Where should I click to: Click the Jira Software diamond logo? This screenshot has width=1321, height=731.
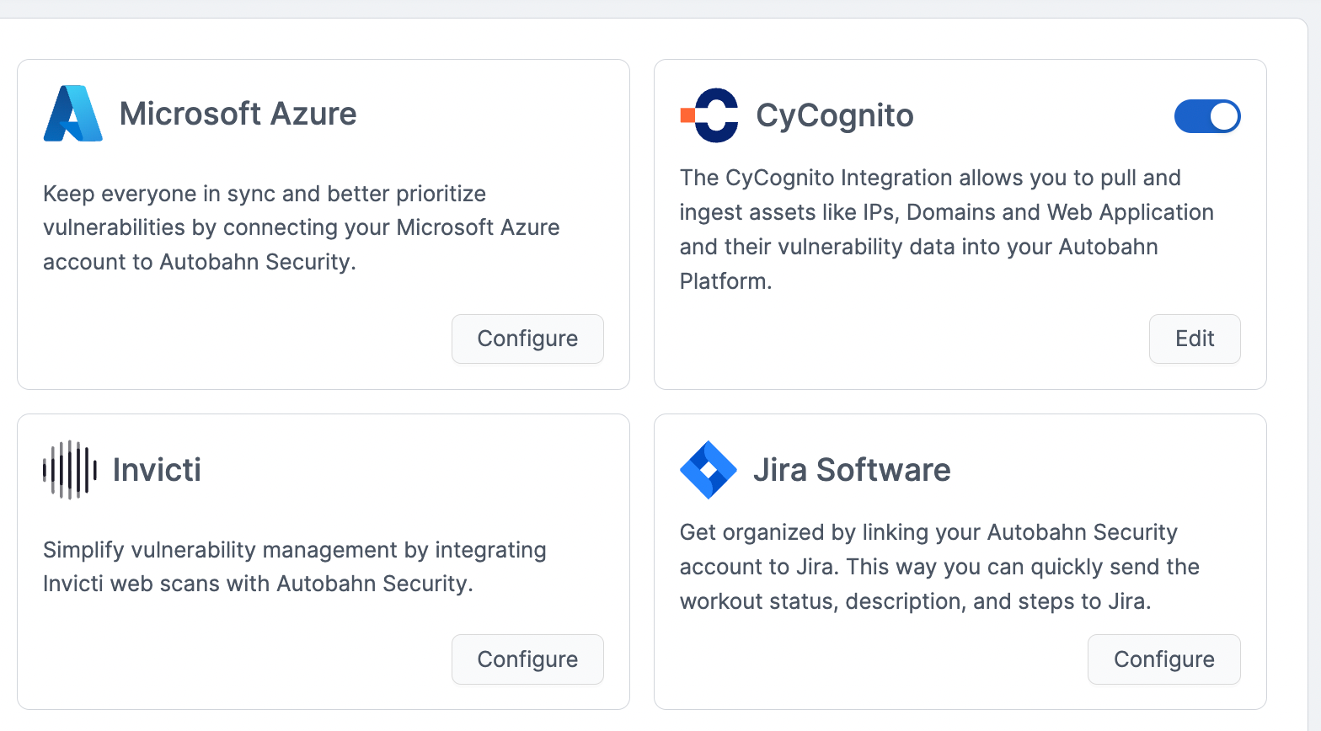click(709, 470)
